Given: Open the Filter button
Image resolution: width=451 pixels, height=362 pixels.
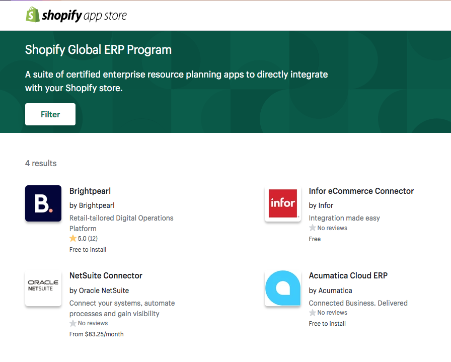Looking at the screenshot, I should [x=50, y=114].
